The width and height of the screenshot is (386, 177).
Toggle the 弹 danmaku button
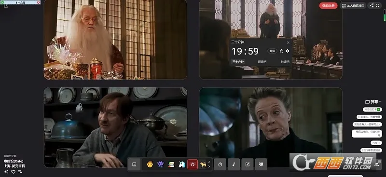pos(261,164)
